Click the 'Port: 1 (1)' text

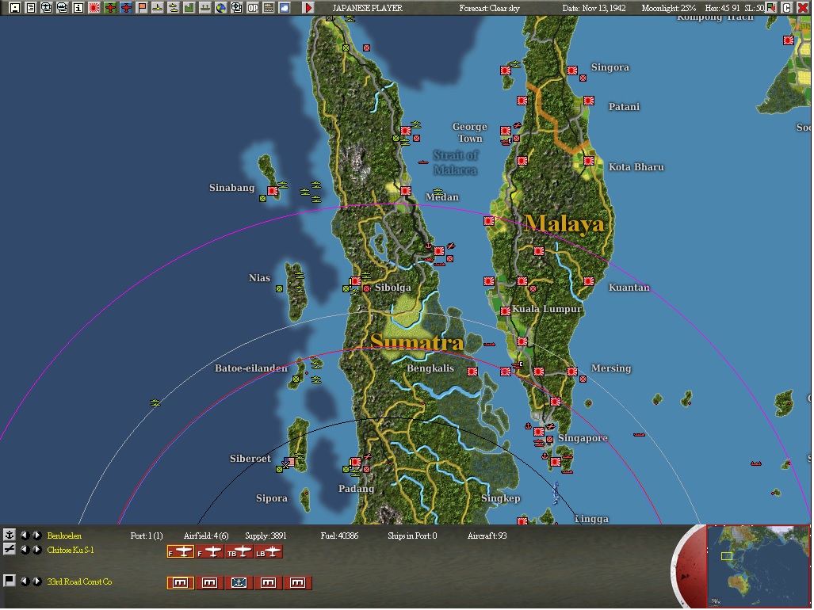(x=147, y=536)
